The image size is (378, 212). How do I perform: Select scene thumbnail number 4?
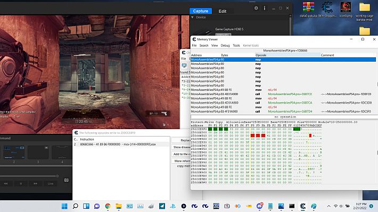pos(62,152)
